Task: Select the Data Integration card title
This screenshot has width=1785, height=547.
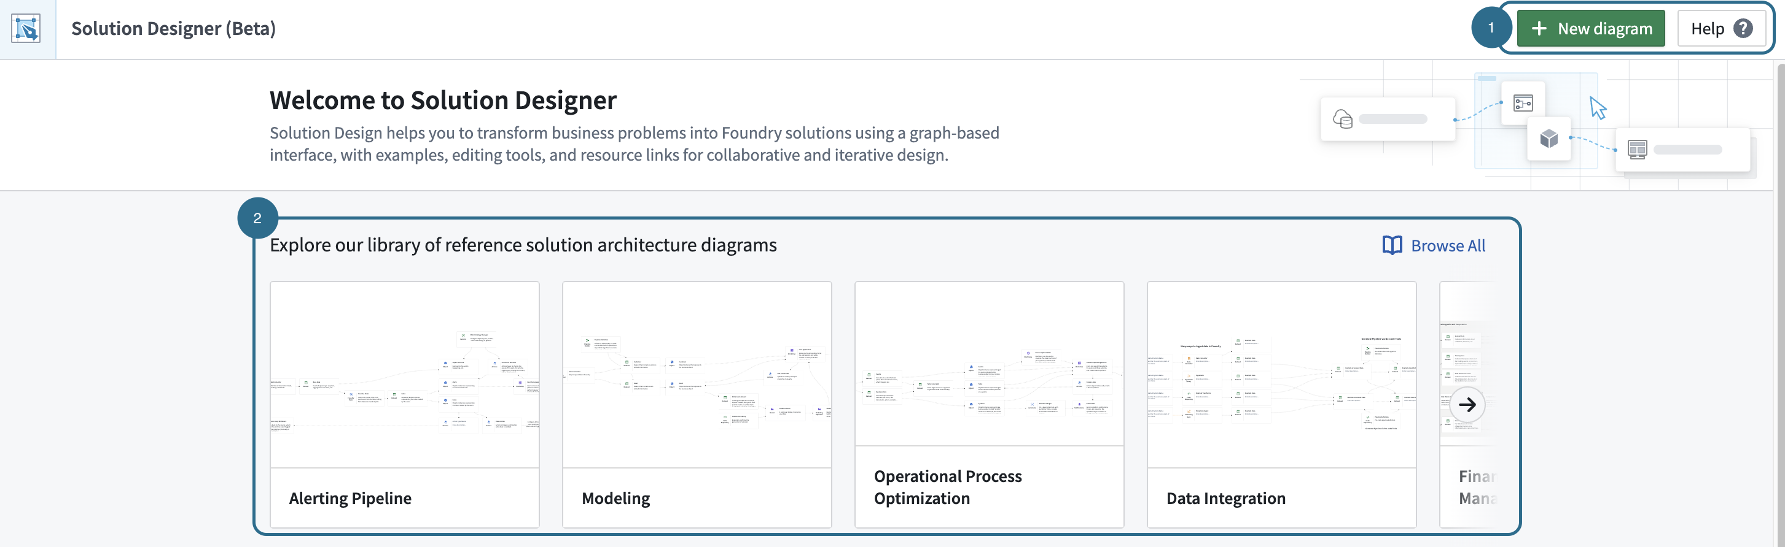Action: coord(1226,499)
